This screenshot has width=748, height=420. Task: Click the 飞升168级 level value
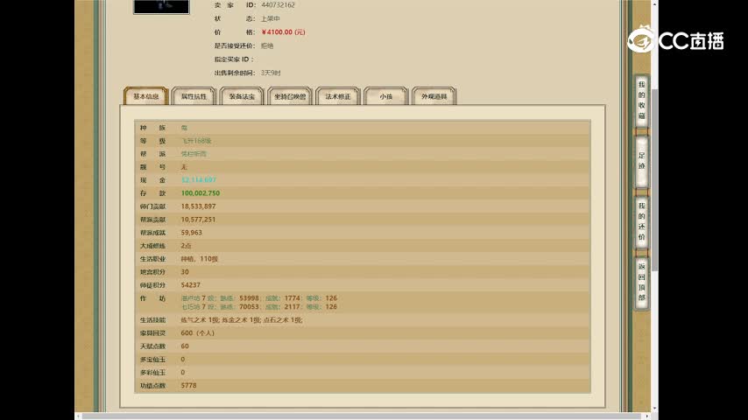196,141
